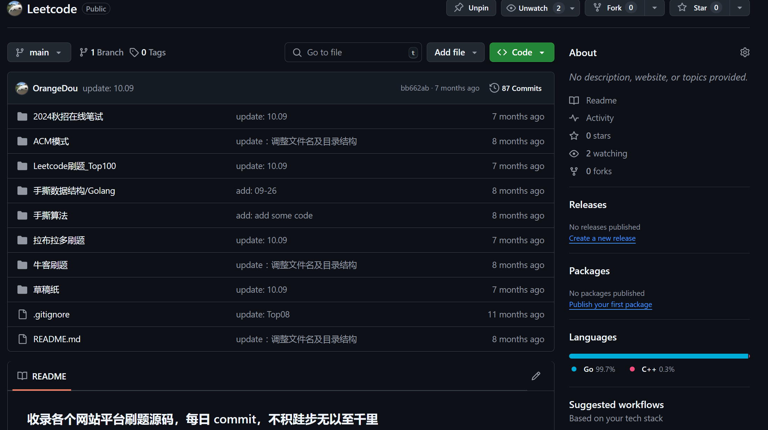Click the folder icon for 牛客刷题
768x430 pixels.
[x=22, y=265]
